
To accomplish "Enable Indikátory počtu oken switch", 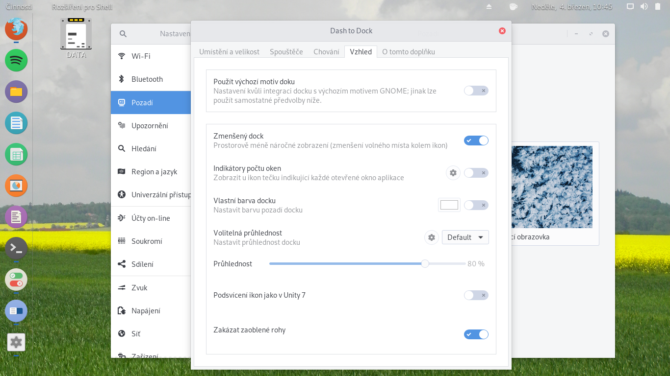I will [x=476, y=173].
